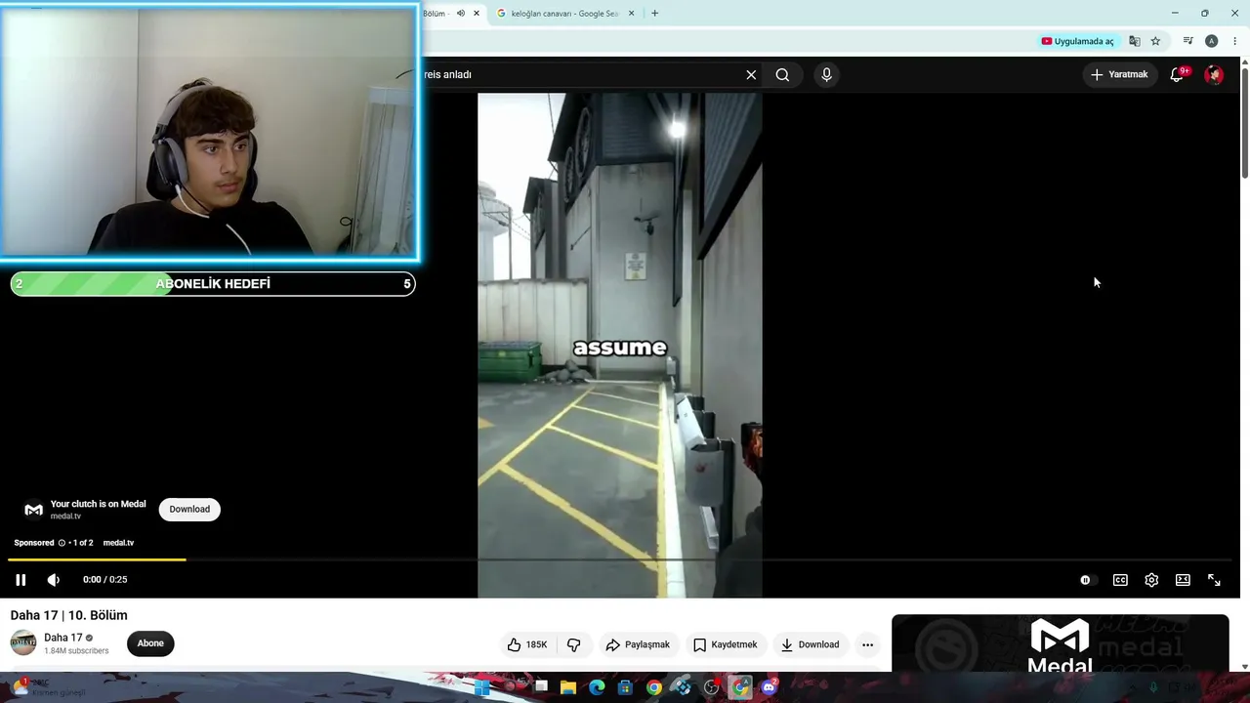Click the YouTube search input field

click(x=581, y=74)
